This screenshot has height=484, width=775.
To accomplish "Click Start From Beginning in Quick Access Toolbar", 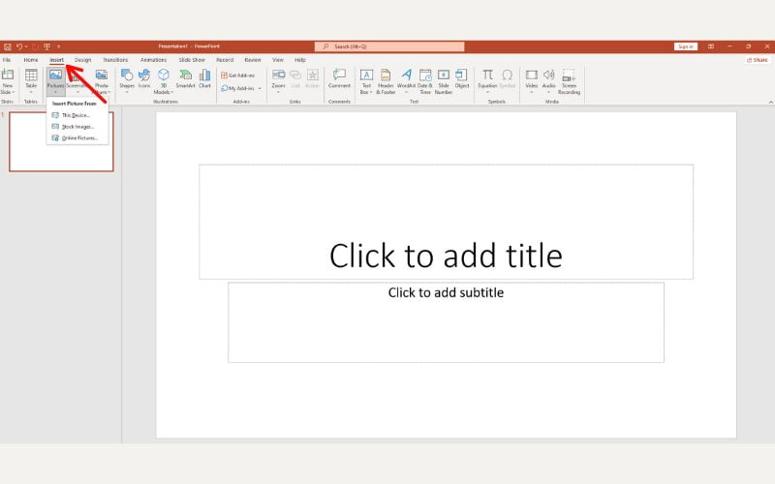I will click(x=46, y=46).
